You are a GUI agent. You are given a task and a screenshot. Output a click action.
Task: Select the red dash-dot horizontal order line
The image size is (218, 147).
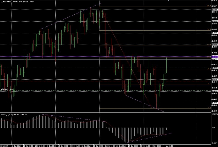pos(106,81)
